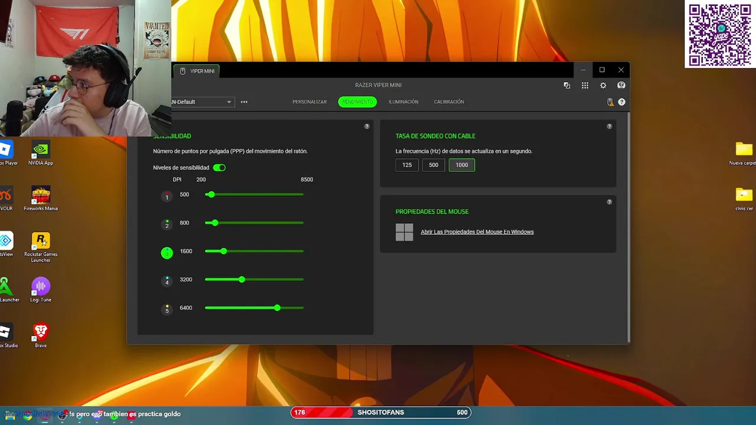Click the 6400 DPI stage slider handle

(277, 308)
